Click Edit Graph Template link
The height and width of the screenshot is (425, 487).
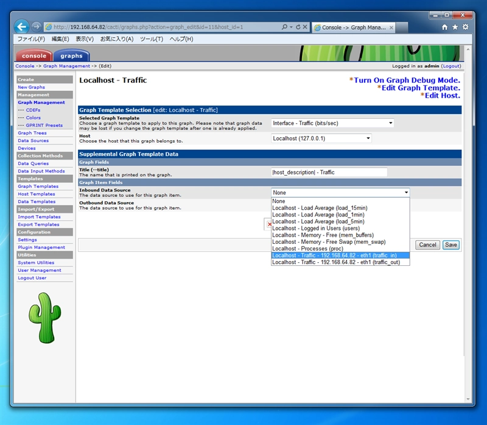pos(421,88)
